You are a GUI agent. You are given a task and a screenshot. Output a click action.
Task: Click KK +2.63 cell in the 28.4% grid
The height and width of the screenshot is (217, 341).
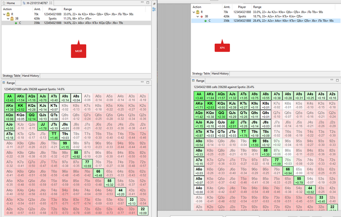[210, 105]
